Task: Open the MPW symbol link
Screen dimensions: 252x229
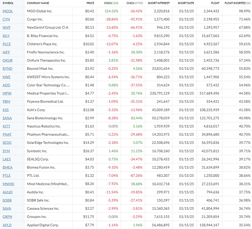Action: point(7,93)
